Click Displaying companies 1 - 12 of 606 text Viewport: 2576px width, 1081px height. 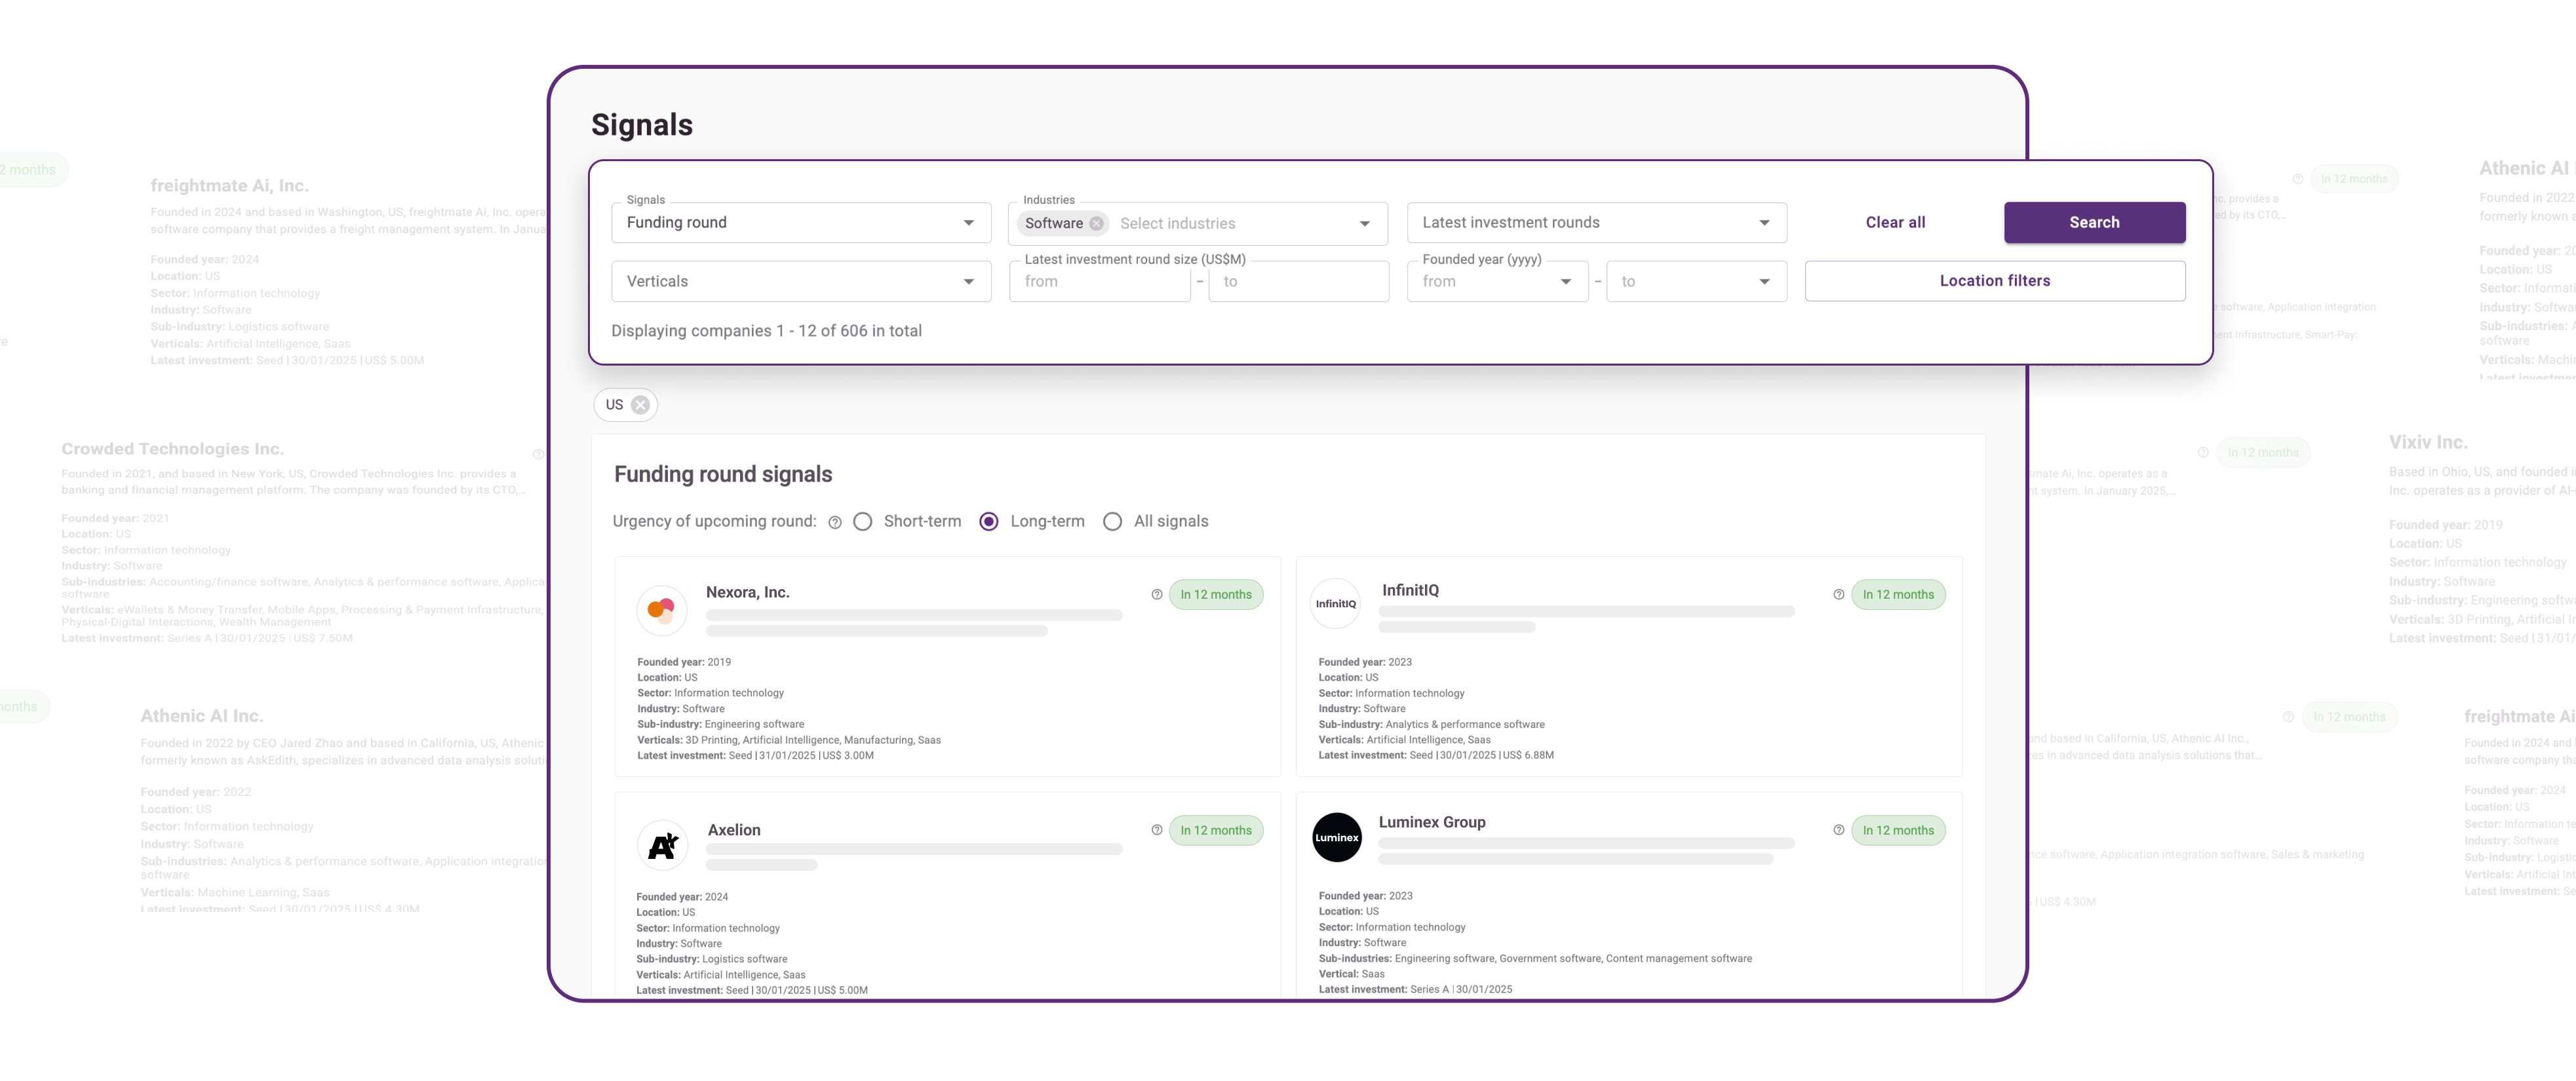click(x=766, y=331)
